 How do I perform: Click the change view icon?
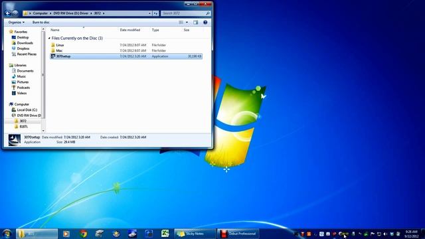point(181,22)
